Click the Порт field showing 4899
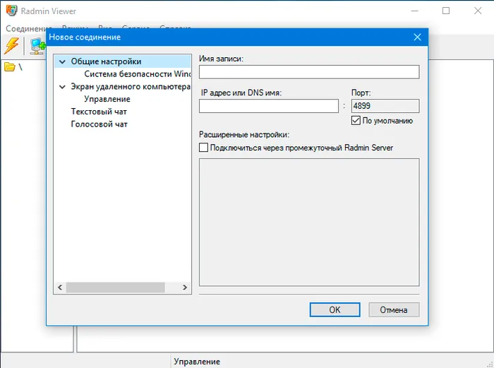494x368 pixels. pos(385,106)
